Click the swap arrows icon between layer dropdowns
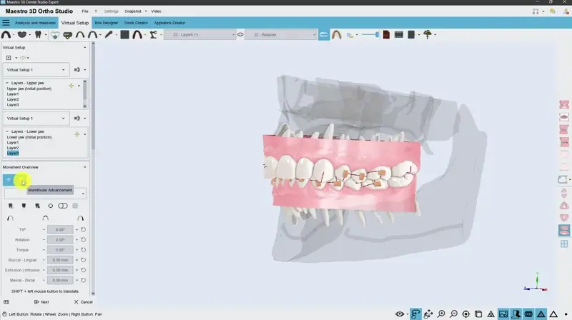 240,34
